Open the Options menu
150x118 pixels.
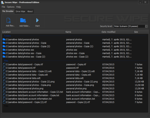pyautogui.click(x=11, y=7)
